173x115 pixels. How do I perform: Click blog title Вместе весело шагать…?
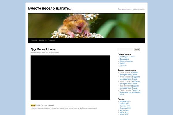tap(50, 8)
